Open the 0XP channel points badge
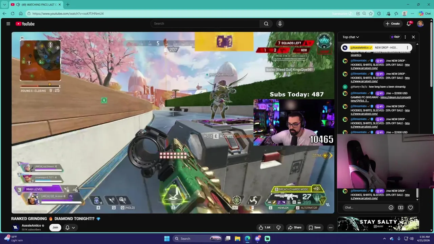434x244 pixels. coord(395,37)
